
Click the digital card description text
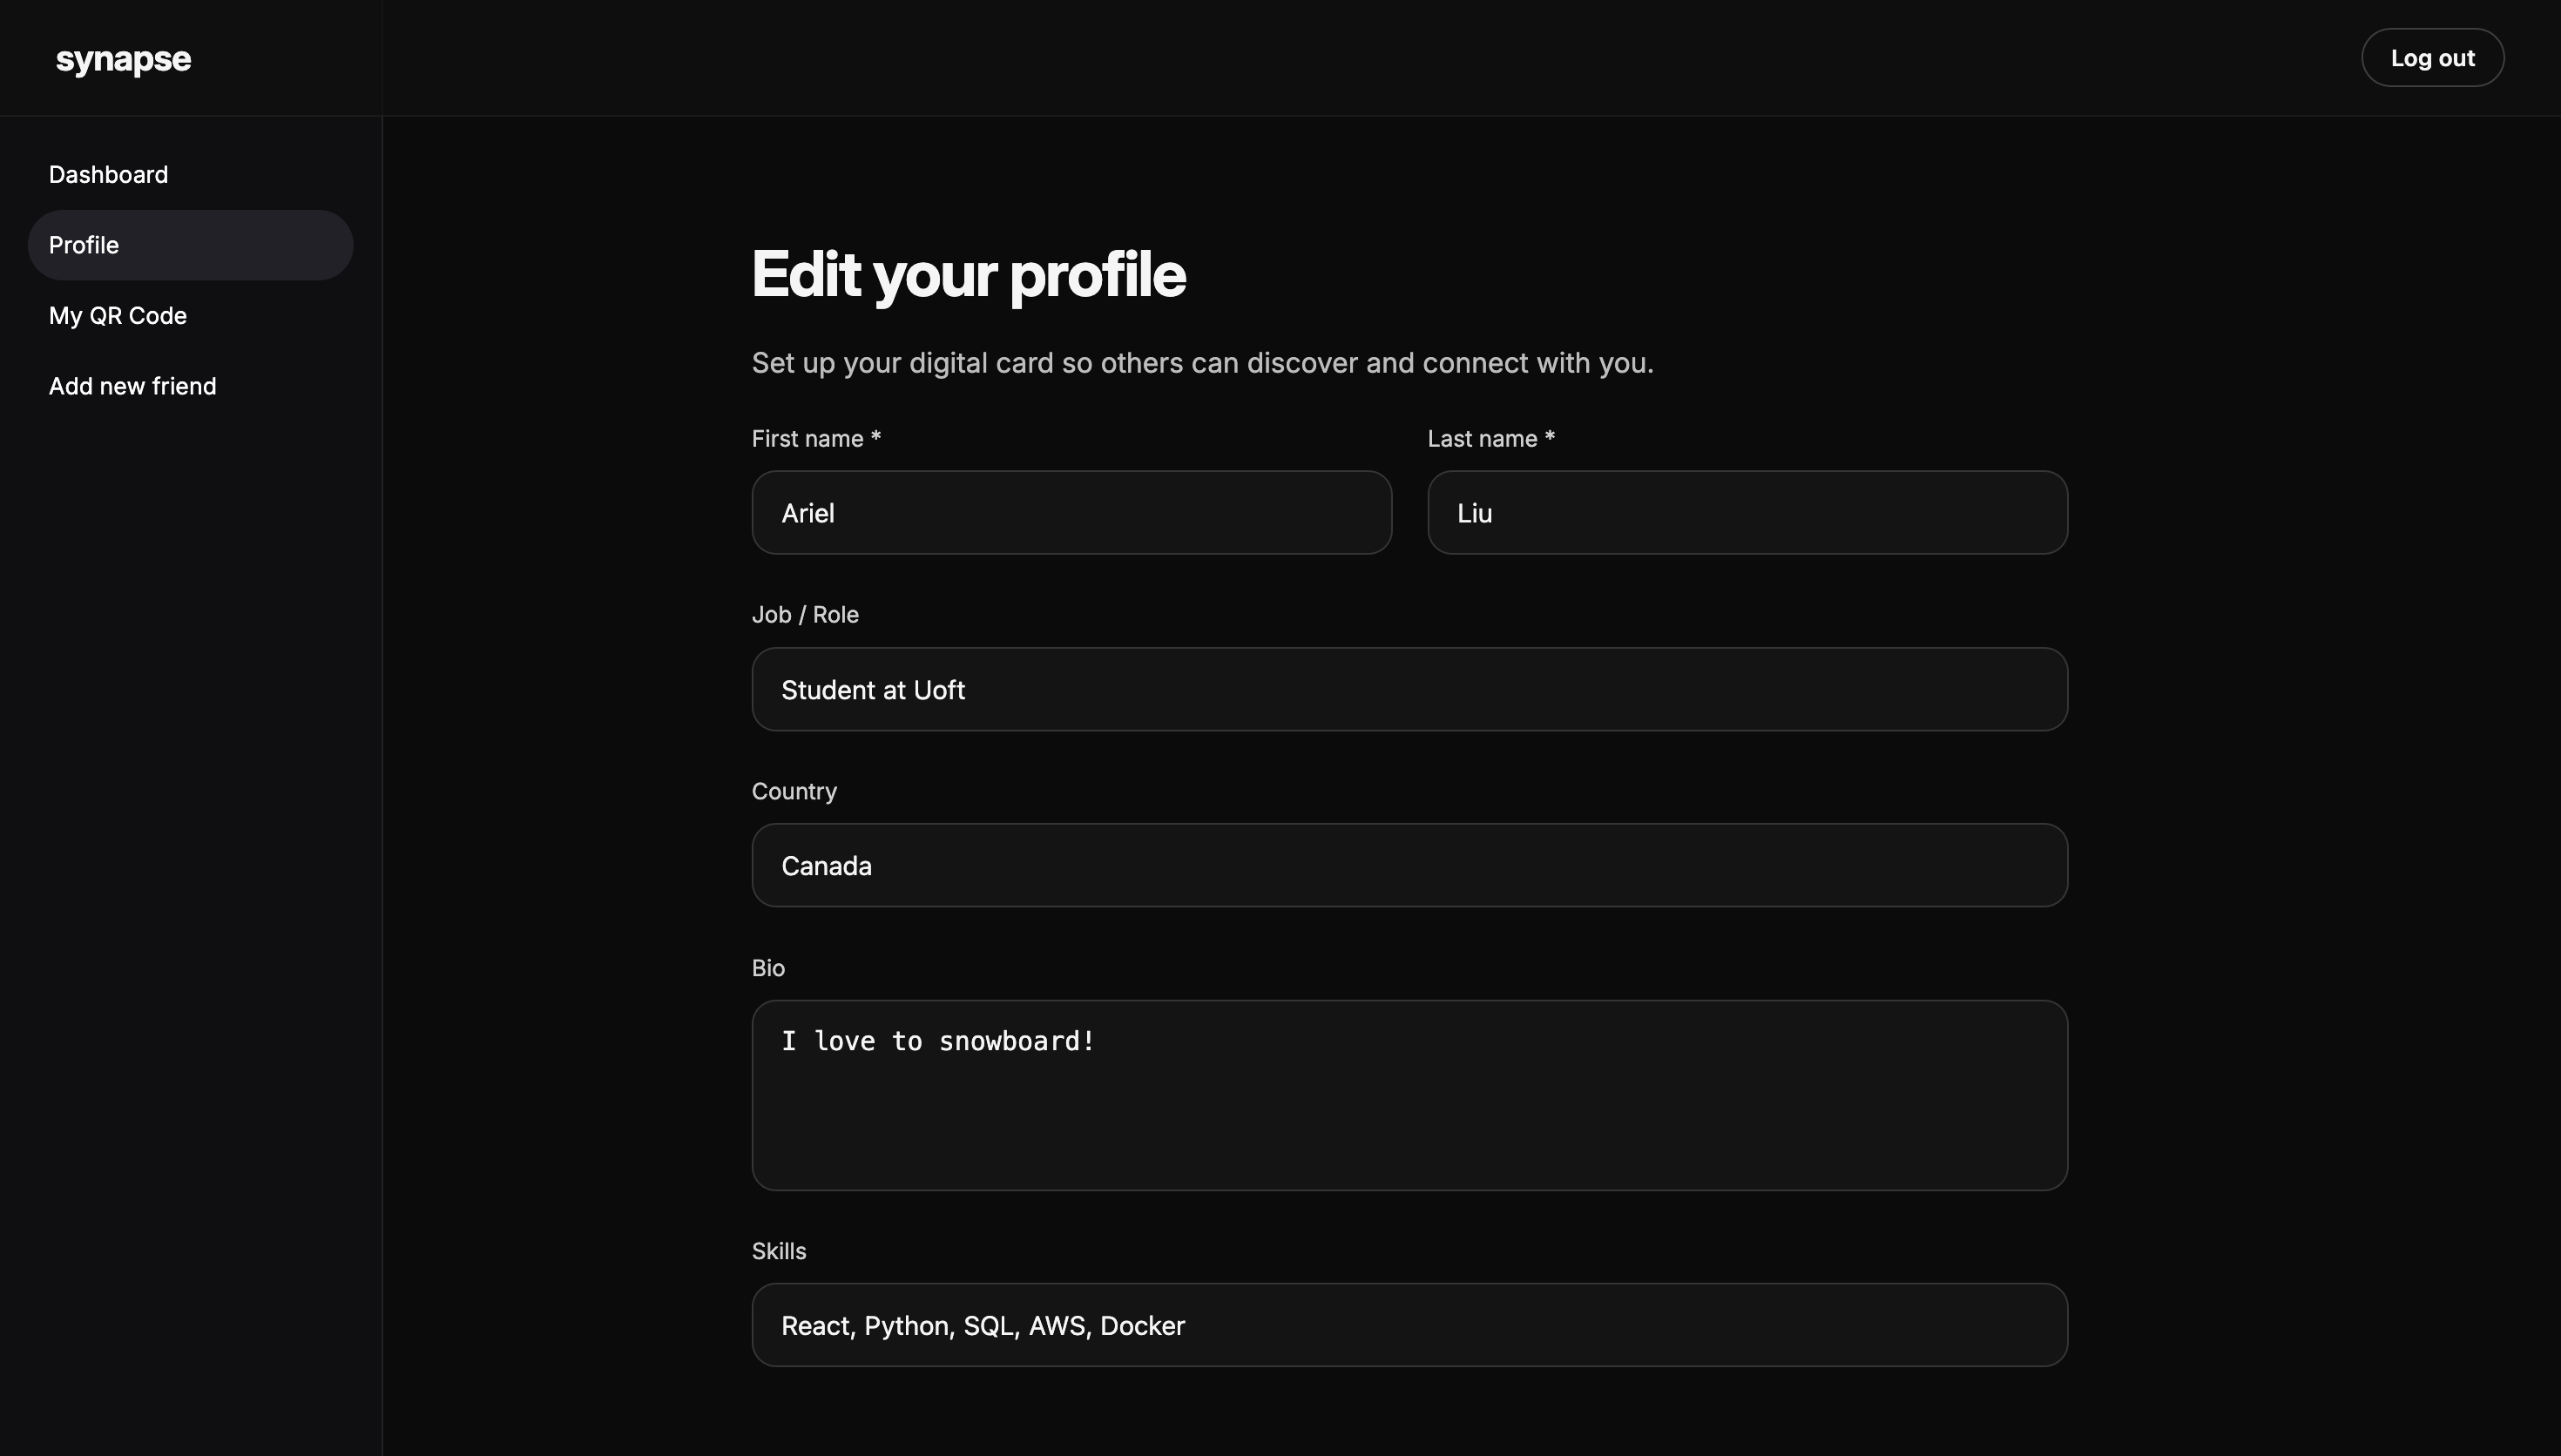1202,363
